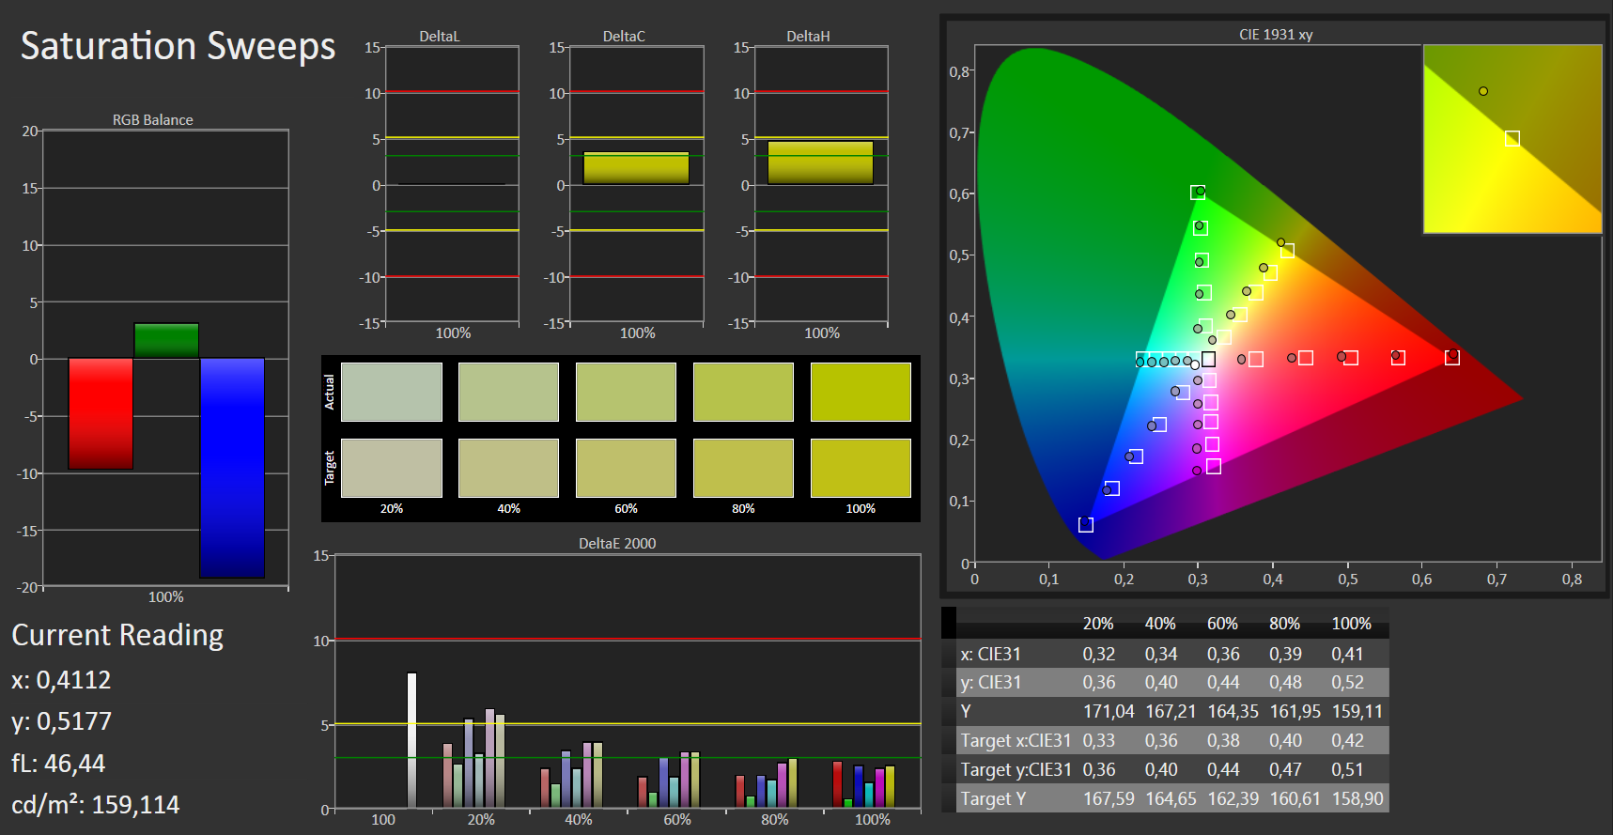Viewport: 1613px width, 835px height.
Task: Click the yellow bar in DeltaH chart
Action: (x=820, y=162)
